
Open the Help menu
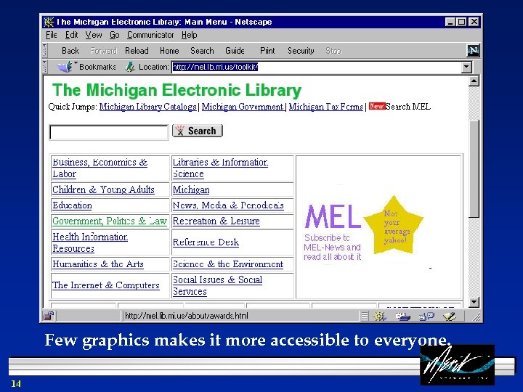(189, 35)
